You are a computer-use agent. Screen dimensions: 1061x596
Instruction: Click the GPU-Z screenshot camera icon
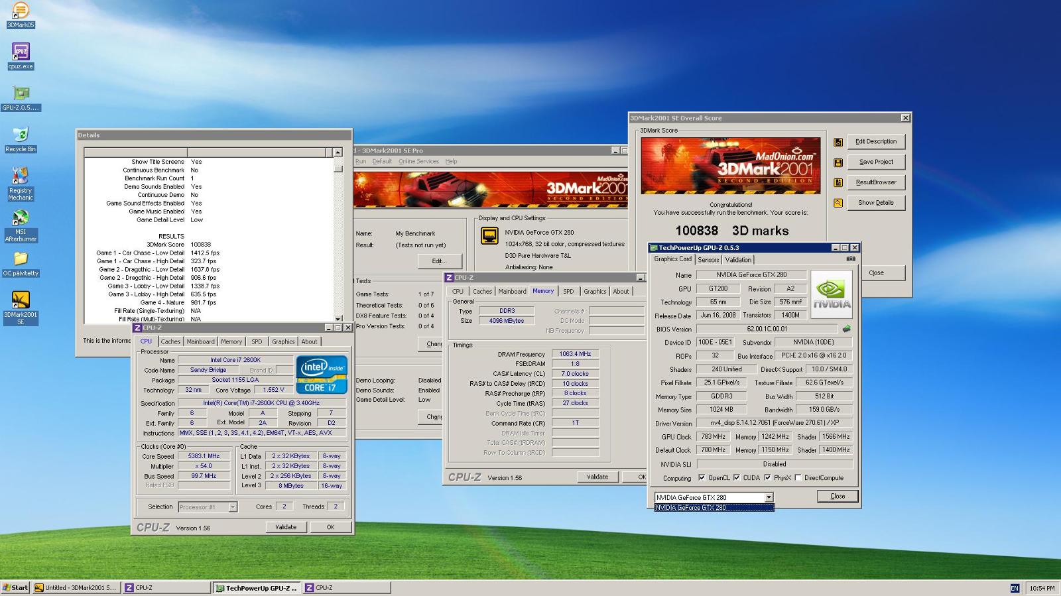(851, 259)
